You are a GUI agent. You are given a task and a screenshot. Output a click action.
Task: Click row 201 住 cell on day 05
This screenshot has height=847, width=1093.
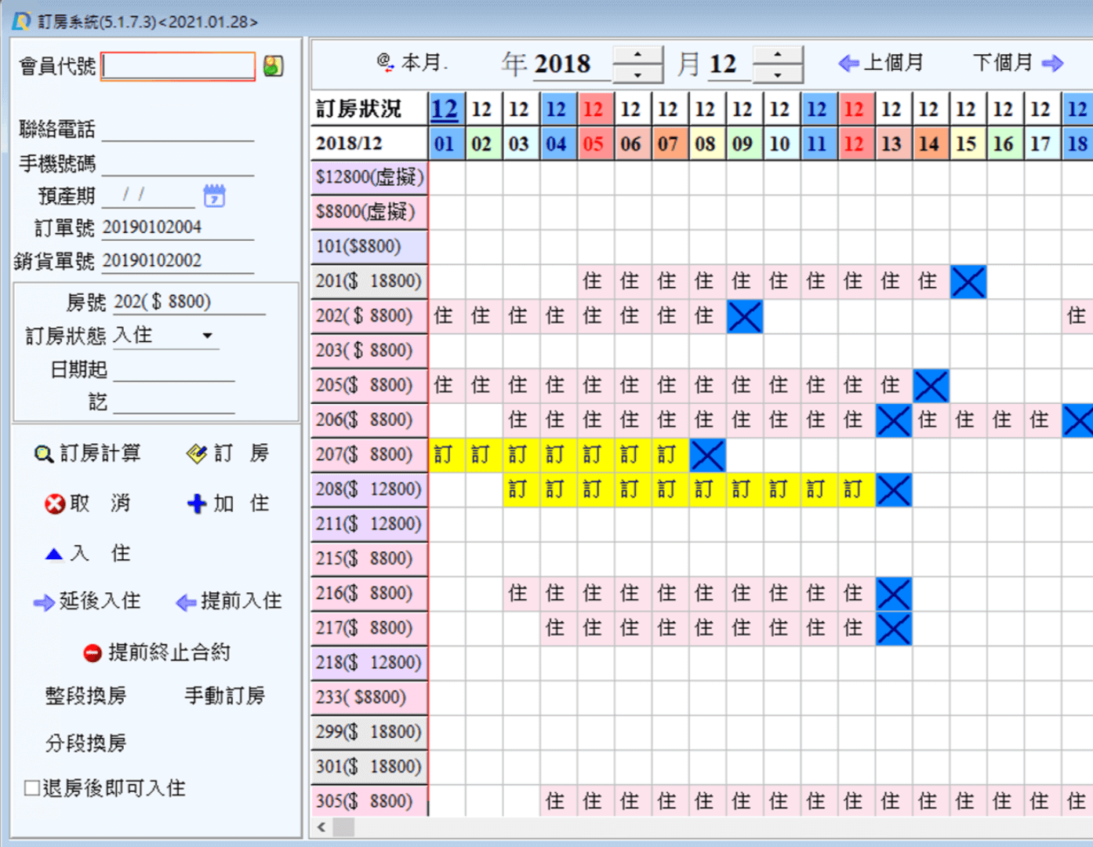[594, 282]
